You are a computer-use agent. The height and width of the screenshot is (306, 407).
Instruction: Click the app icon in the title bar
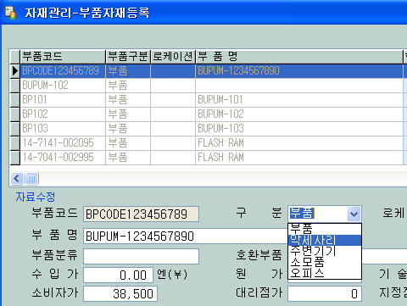point(11,13)
